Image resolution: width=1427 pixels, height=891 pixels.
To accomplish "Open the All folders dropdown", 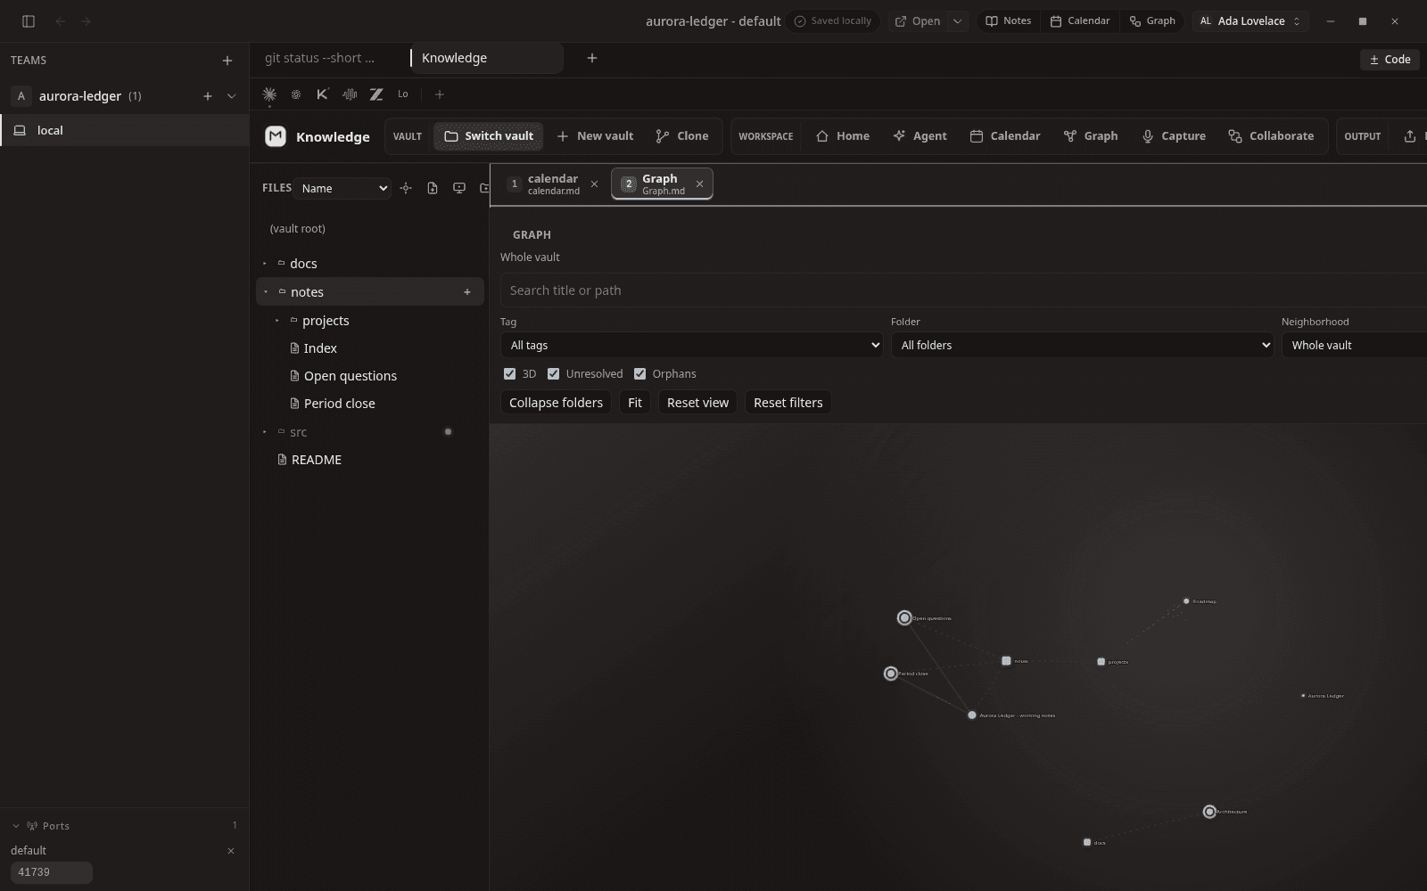I will 1082,346.
